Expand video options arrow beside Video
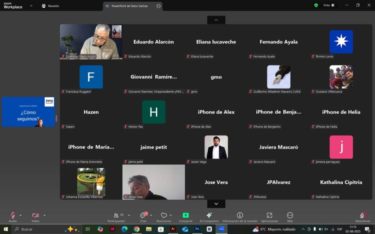 click(x=44, y=215)
